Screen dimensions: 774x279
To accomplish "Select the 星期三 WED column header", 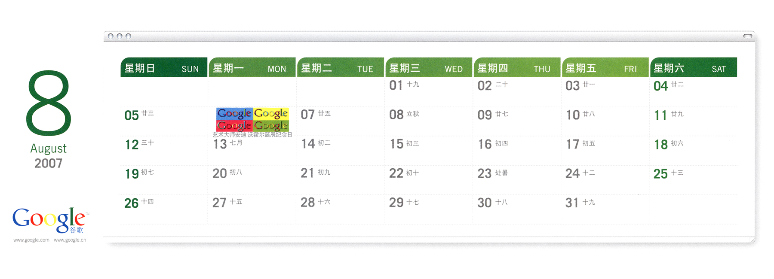I will click(x=429, y=67).
